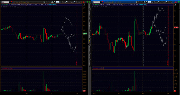180x95 pixels.
Task: Open the Dashboard side tab
Action: [x=90, y=49]
